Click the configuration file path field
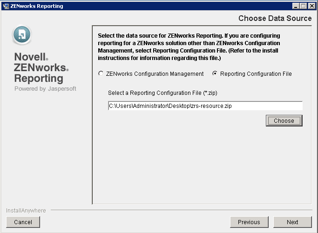 (x=205, y=106)
